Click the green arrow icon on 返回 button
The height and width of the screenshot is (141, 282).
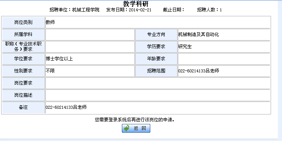click(127, 128)
